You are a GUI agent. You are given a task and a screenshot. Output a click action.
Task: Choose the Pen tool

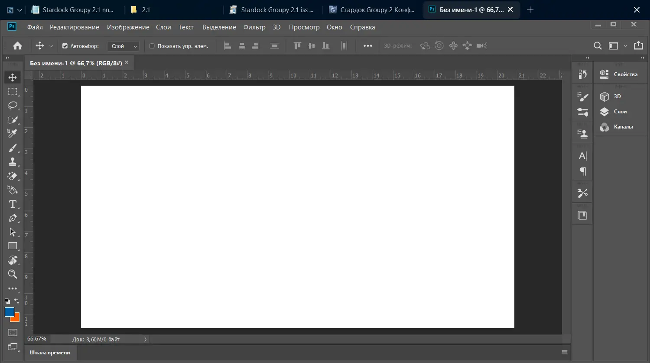coord(13,218)
